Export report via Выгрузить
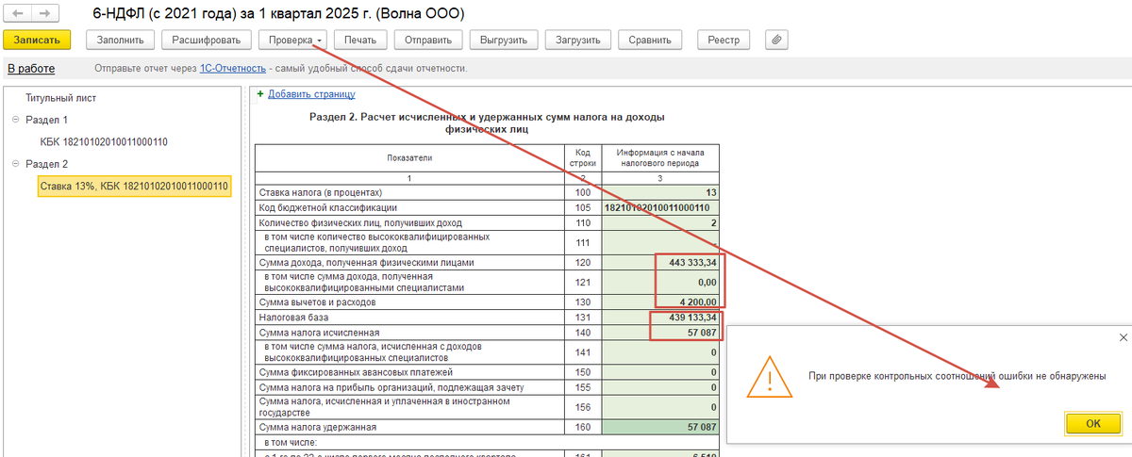Screen dimensions: 1132x457 click(x=504, y=40)
